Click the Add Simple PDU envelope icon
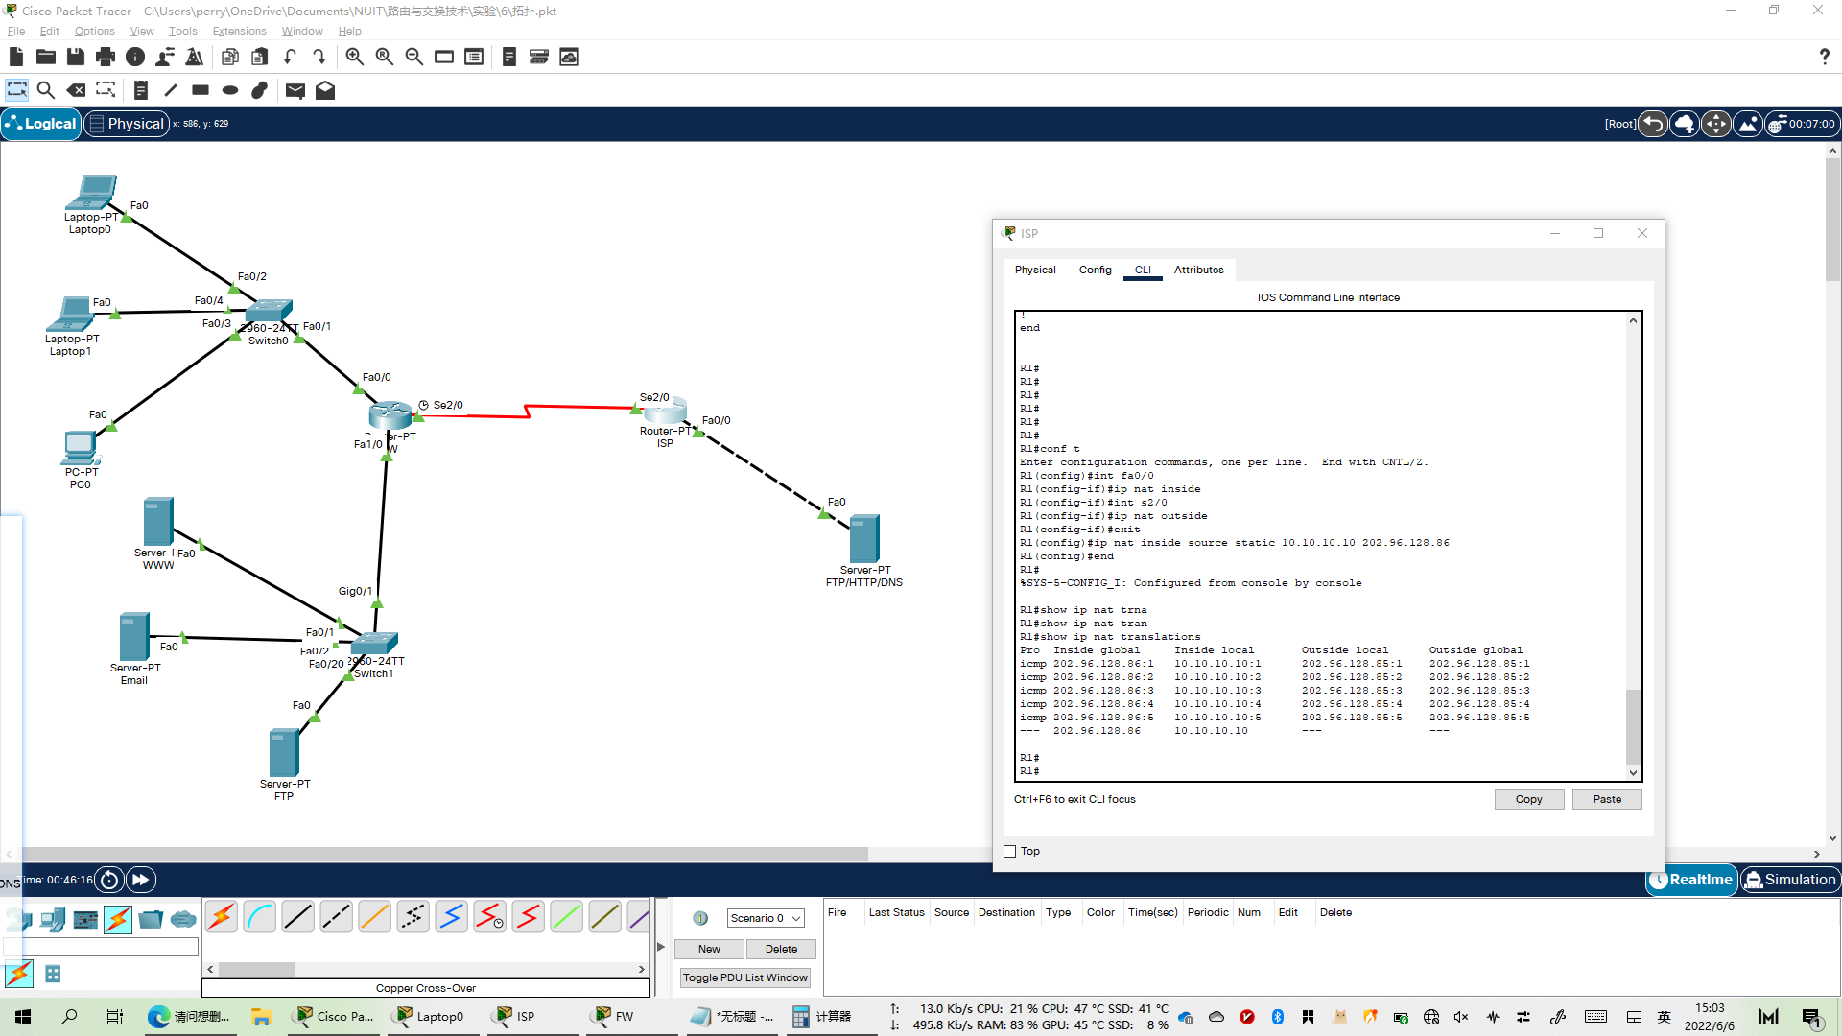Image resolution: width=1842 pixels, height=1036 pixels. tap(295, 90)
